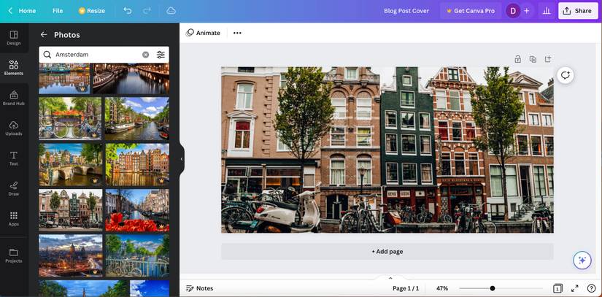Go back to Home
Image resolution: width=602 pixels, height=297 pixels.
(x=23, y=11)
